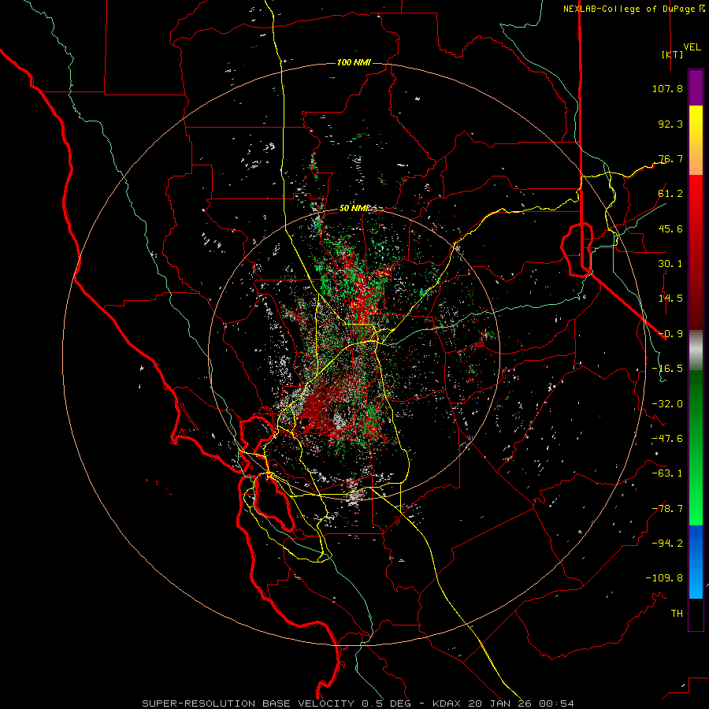
Task: Click the -109.8 velocity scale value
Action: [664, 578]
